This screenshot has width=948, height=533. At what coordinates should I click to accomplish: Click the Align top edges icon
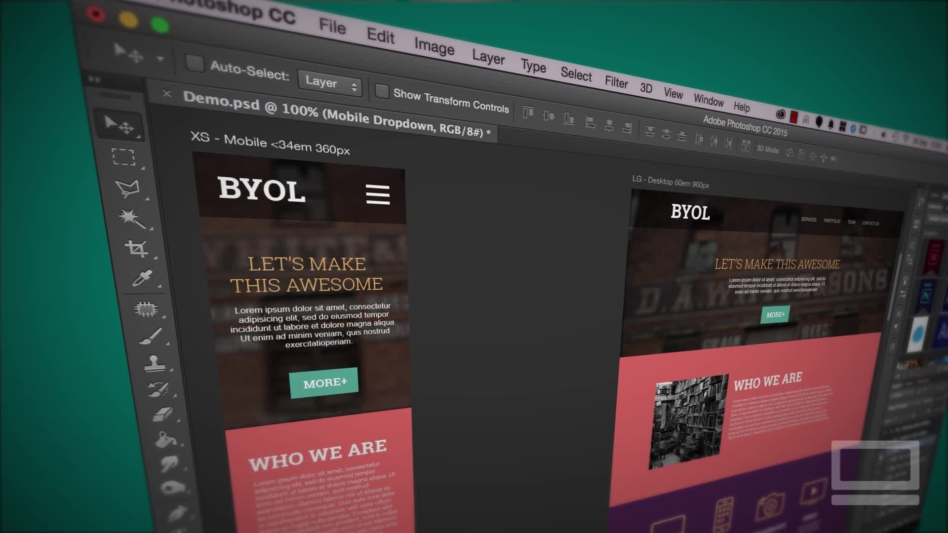tap(528, 113)
